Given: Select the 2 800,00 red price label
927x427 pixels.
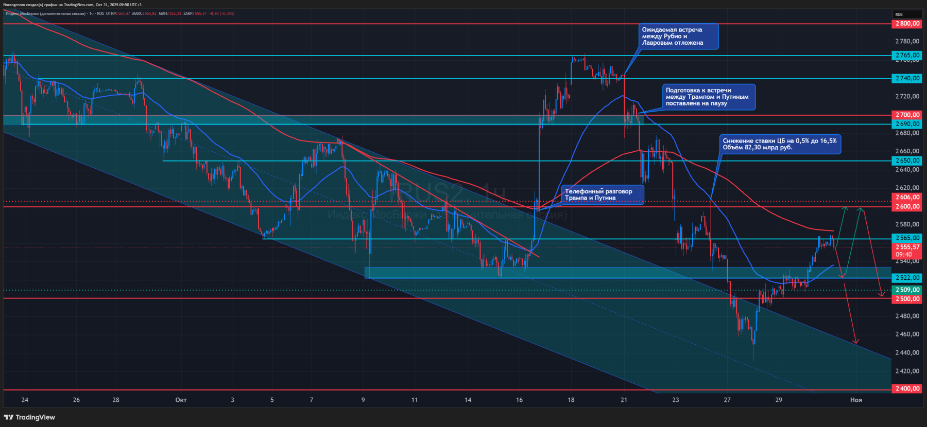Looking at the screenshot, I should [x=907, y=24].
